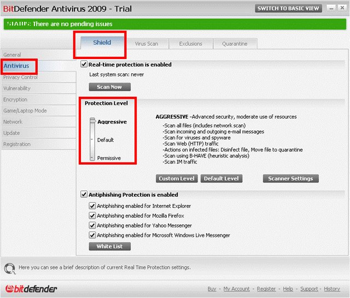Uncheck Antiphishing for Yahoo Messenger
Screen dimensions: 350x298
[92, 226]
